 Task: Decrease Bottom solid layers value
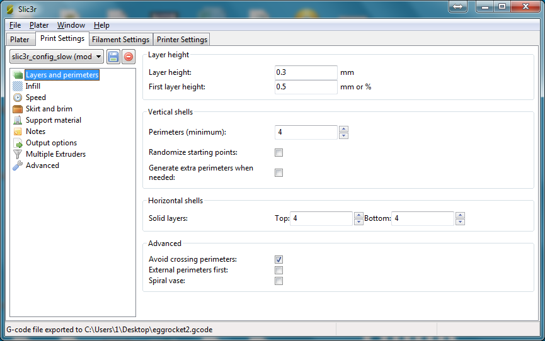click(x=460, y=222)
